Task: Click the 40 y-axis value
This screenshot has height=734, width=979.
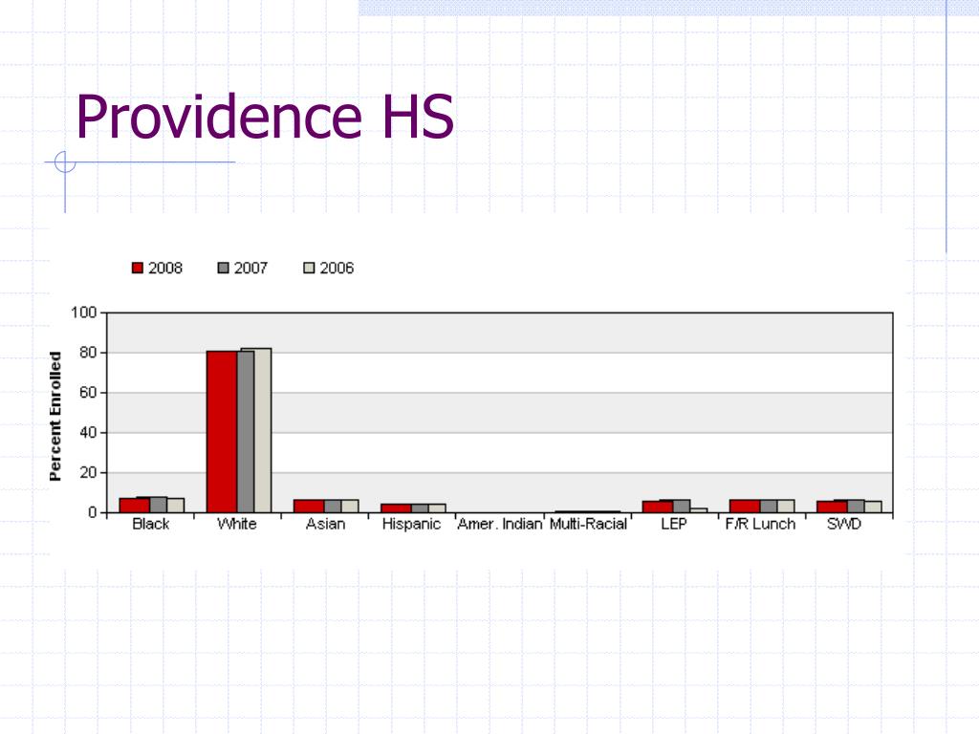Action: click(x=89, y=433)
